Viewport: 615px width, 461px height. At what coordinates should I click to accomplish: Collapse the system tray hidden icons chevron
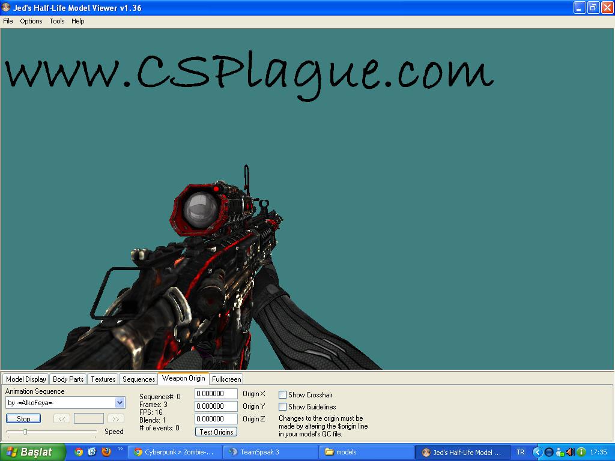coord(538,451)
